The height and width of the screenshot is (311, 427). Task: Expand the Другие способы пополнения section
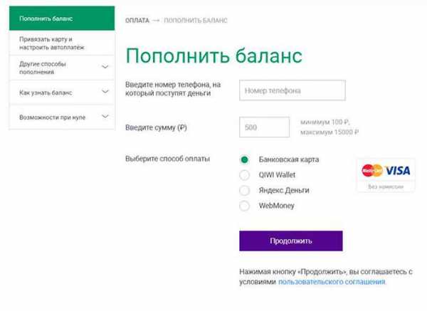[x=105, y=68]
